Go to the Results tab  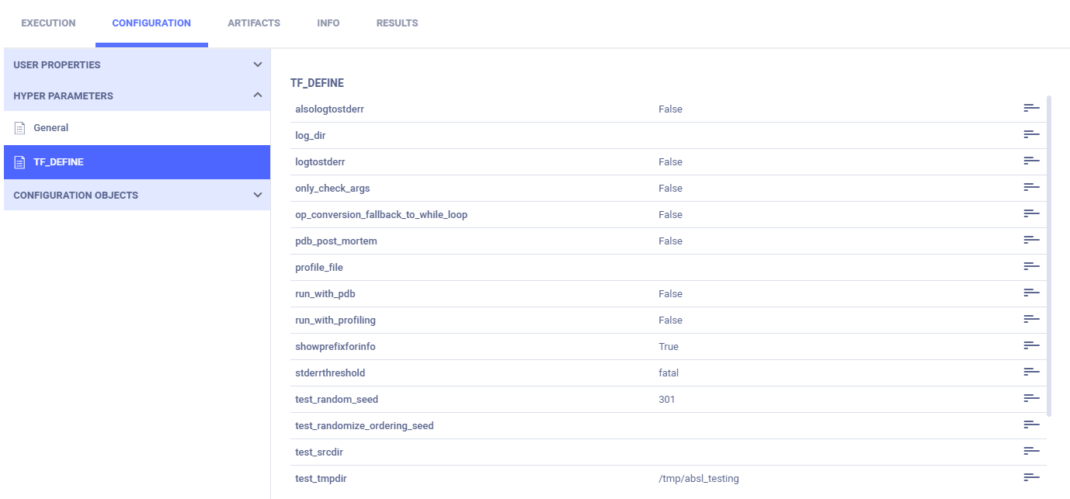(x=397, y=23)
